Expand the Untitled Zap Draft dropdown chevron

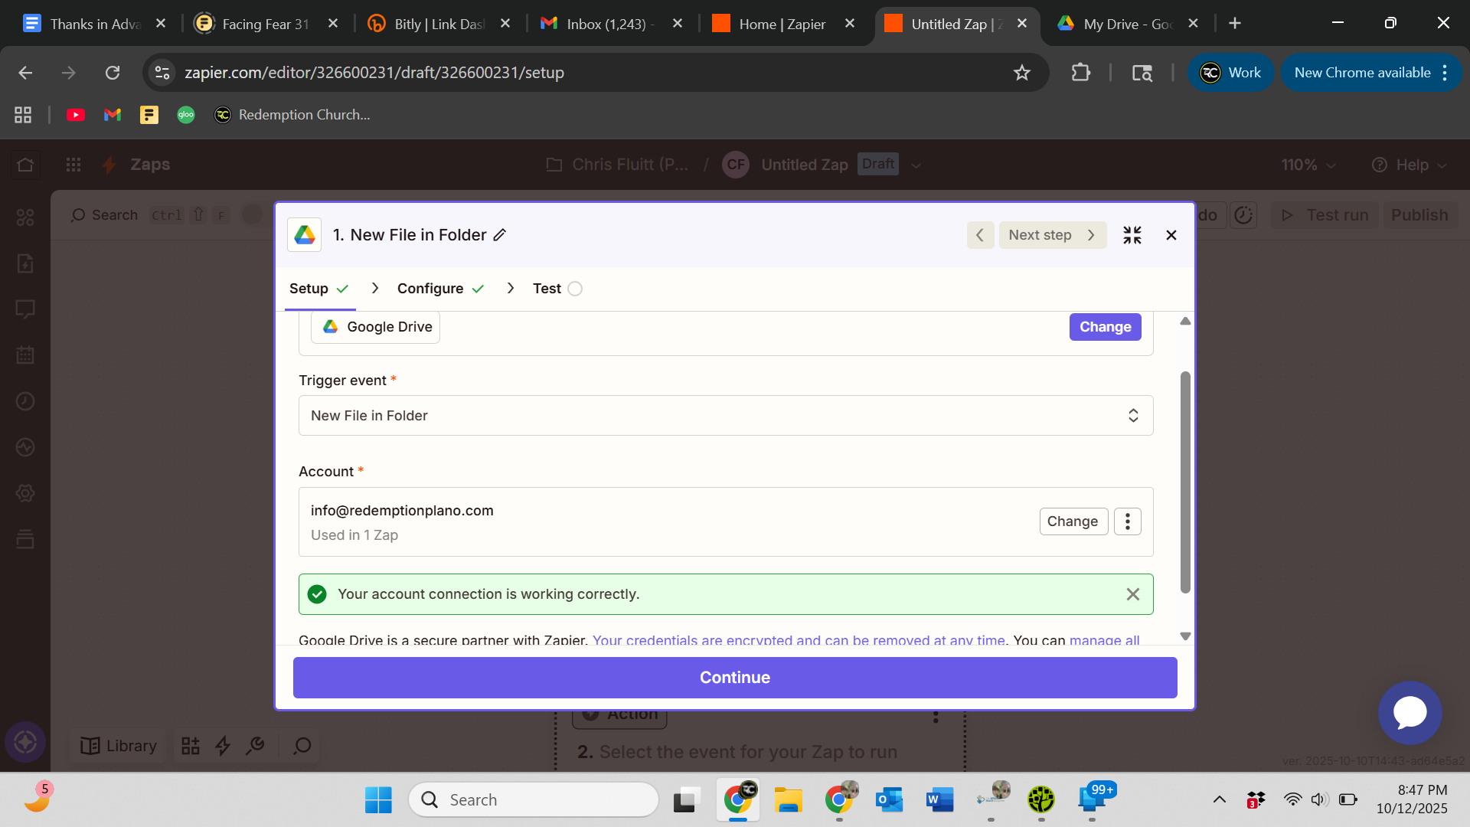[x=916, y=165]
